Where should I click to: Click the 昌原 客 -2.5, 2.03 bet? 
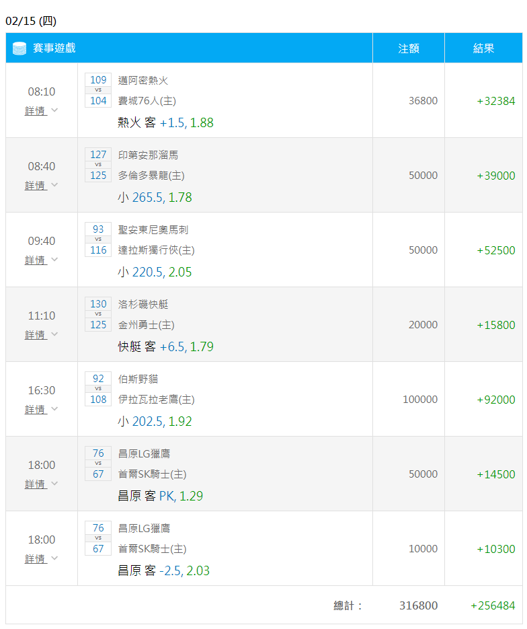point(163,571)
